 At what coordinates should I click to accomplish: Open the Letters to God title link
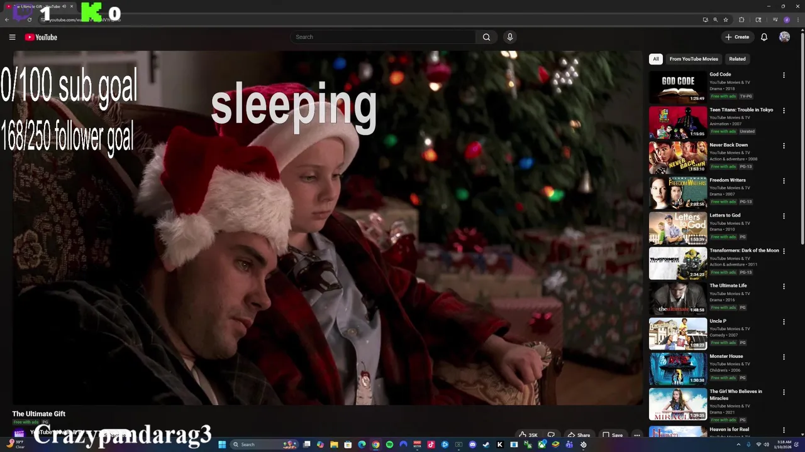point(725,215)
